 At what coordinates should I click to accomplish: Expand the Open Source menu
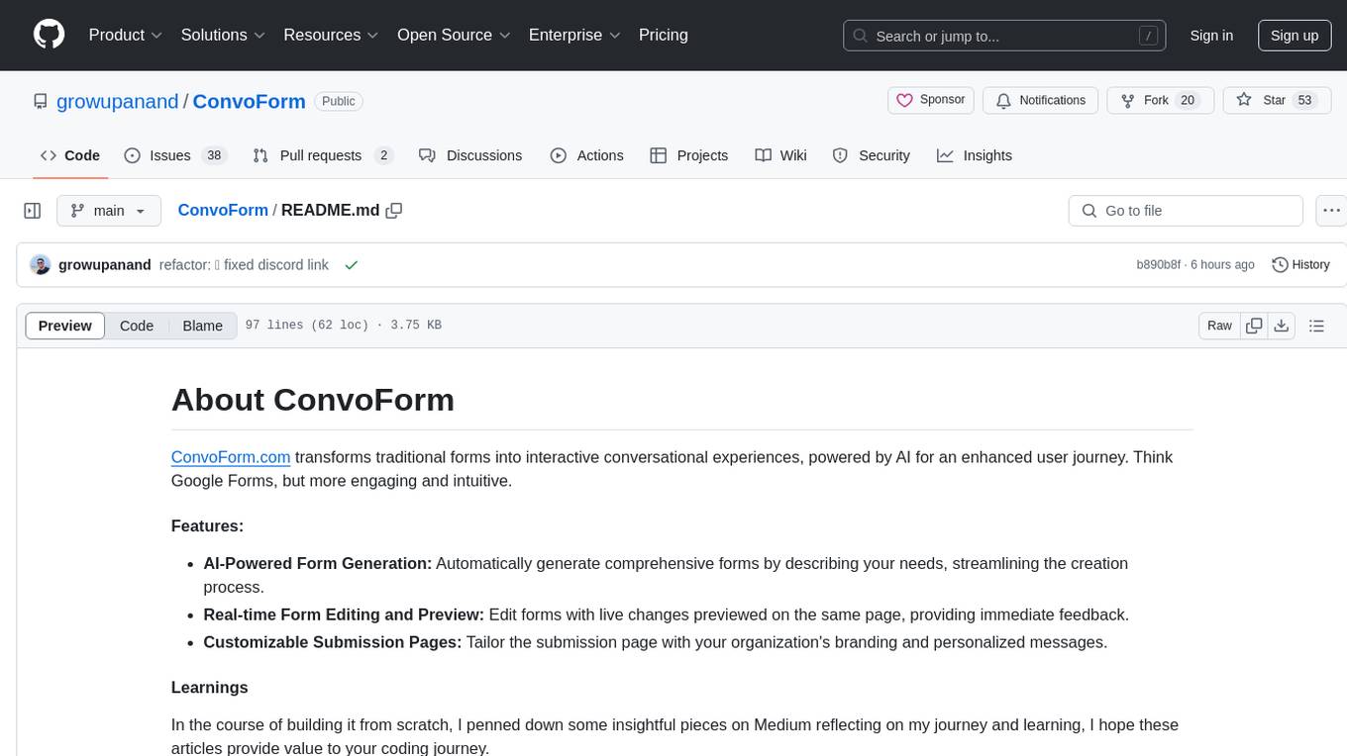click(x=454, y=35)
